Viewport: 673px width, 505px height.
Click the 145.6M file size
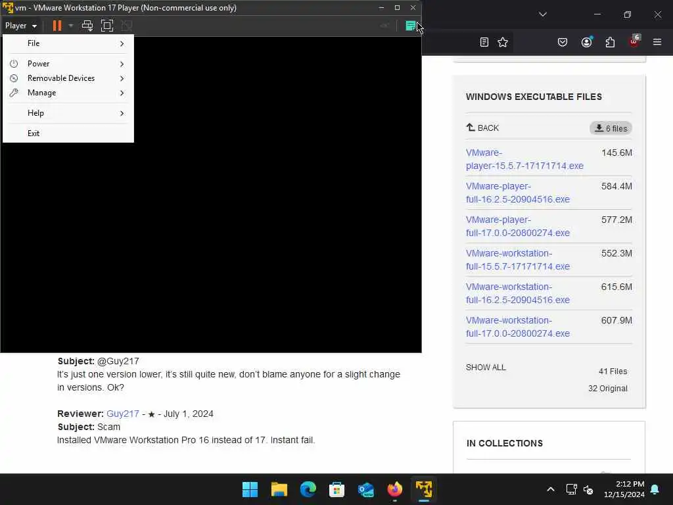(616, 153)
